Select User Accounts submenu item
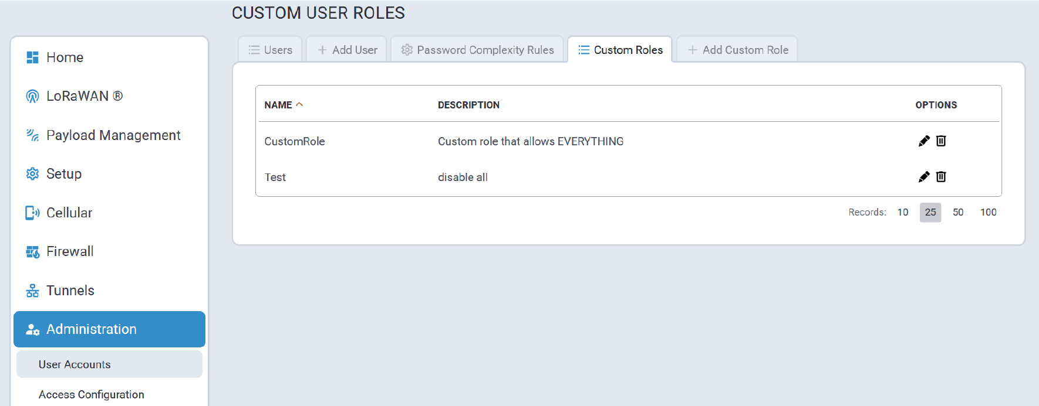 [75, 364]
